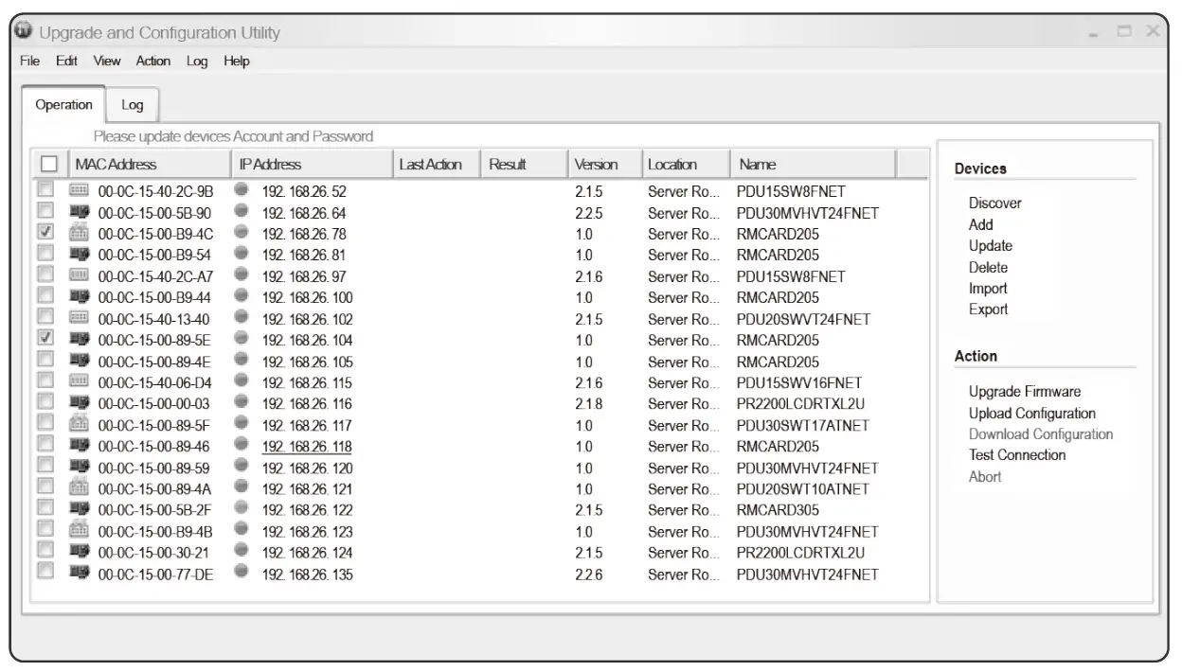Click the status dot beside IP 192.168.26.135
Image resolution: width=1182 pixels, height=672 pixels.
(x=242, y=574)
